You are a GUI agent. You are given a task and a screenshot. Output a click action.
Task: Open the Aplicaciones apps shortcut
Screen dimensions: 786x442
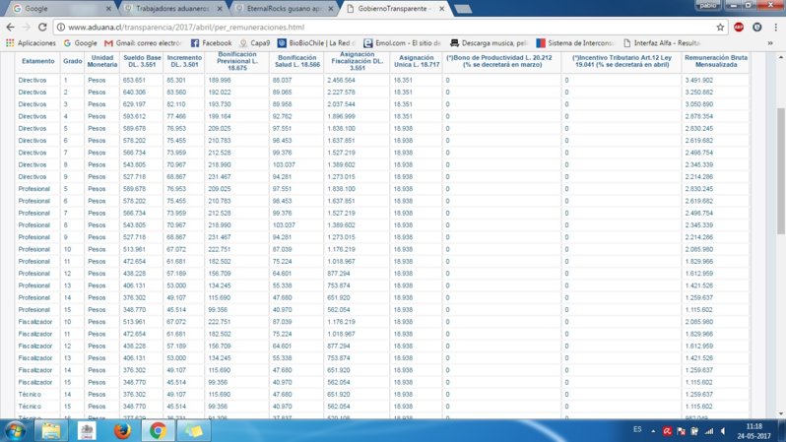pyautogui.click(x=32, y=43)
